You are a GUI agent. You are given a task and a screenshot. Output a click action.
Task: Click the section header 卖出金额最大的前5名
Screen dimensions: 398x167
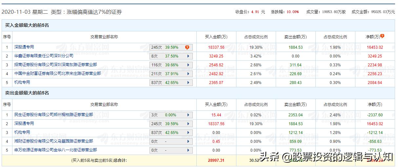pyautogui.click(x=27, y=93)
